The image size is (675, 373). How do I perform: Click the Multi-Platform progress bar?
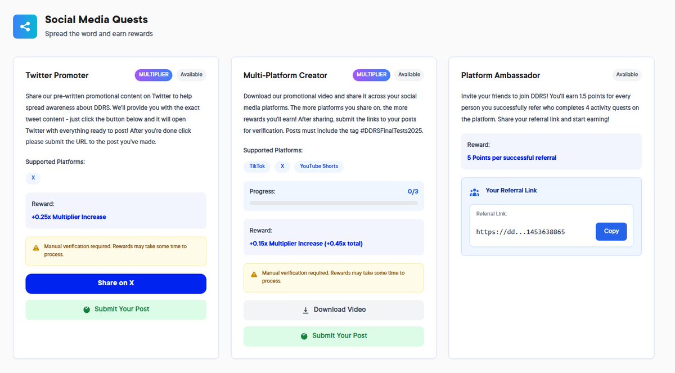334,203
